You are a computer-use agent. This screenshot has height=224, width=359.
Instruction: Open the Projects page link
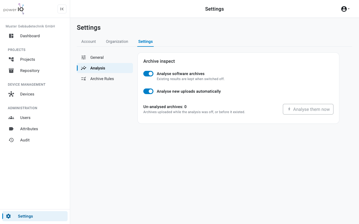click(x=35, y=59)
